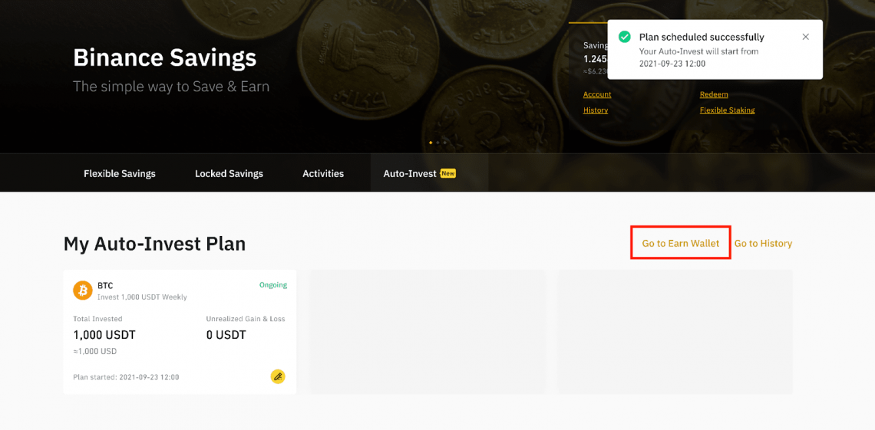
Task: Click the Account link in banner
Action: coord(597,94)
